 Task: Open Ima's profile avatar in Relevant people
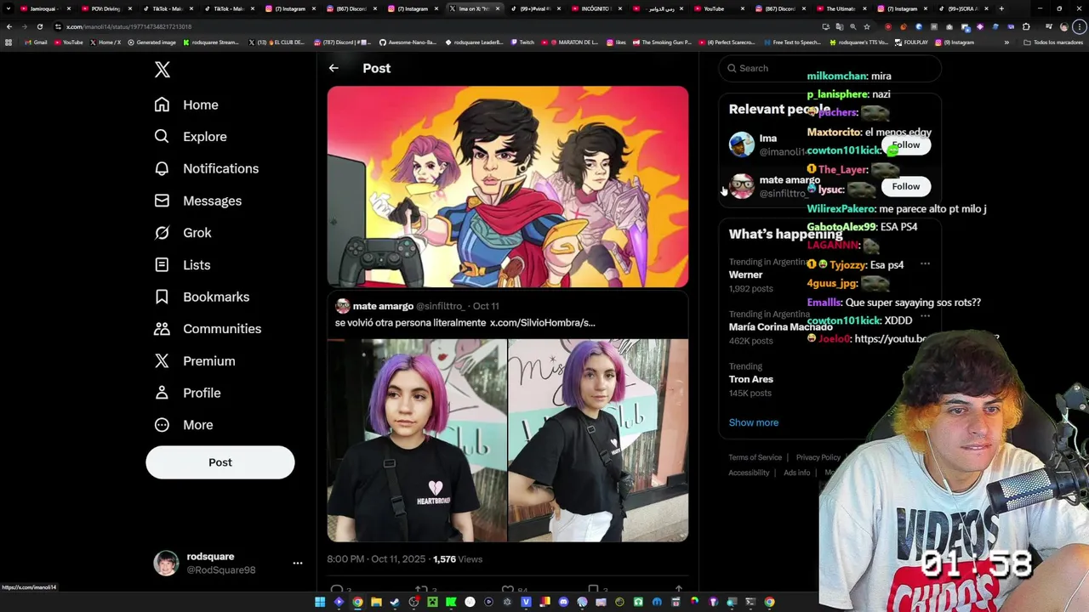point(742,144)
